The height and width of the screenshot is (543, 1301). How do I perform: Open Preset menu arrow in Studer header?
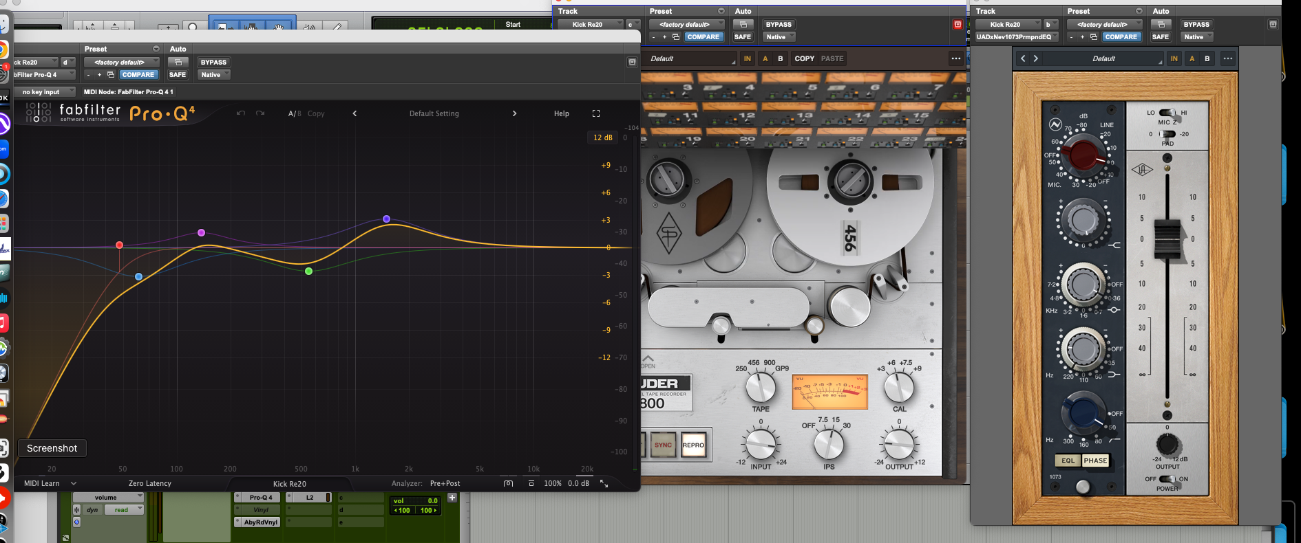(721, 11)
